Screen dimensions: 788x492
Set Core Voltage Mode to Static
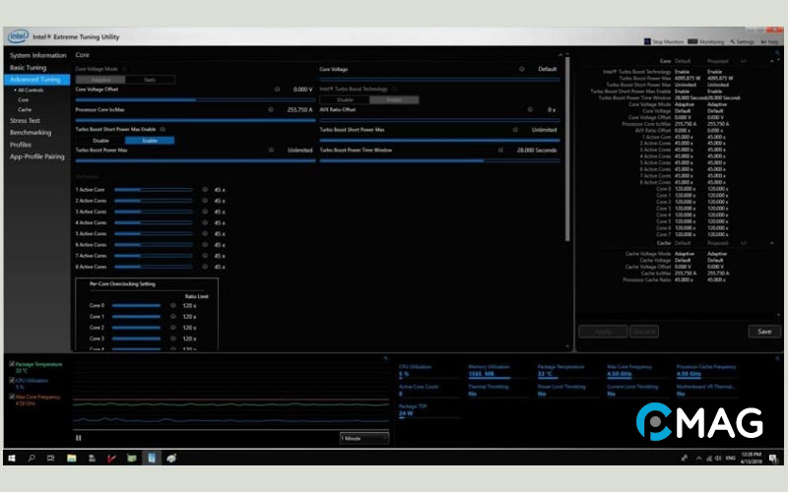pyautogui.click(x=150, y=80)
